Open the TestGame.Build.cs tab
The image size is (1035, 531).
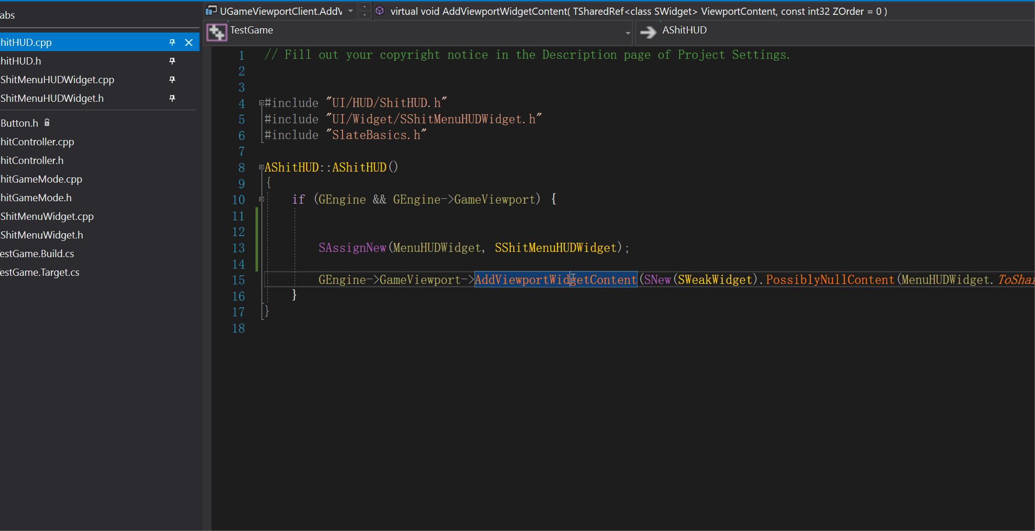point(37,254)
